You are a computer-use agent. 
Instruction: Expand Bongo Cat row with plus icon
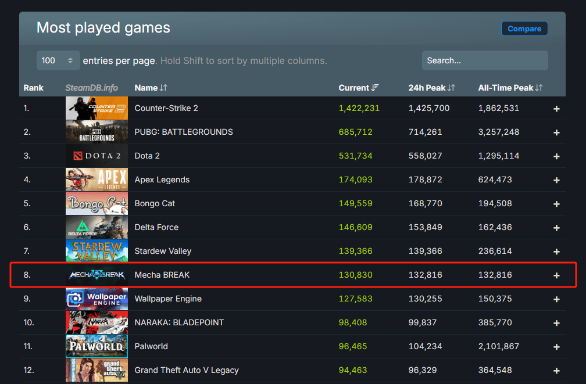556,204
